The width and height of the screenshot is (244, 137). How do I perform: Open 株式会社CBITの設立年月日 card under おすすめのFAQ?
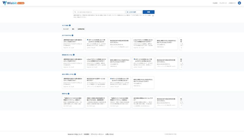[x=120, y=44]
